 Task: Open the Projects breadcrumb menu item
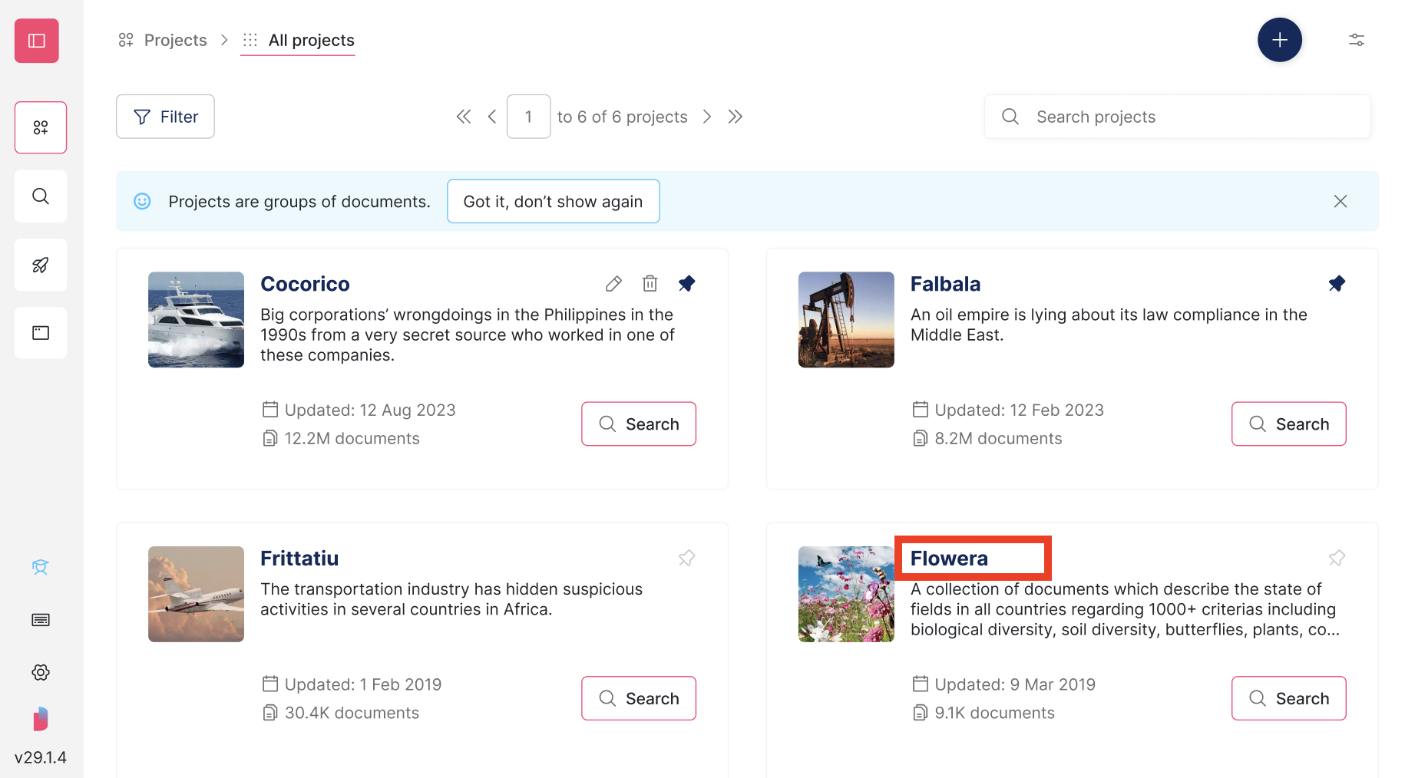click(175, 39)
